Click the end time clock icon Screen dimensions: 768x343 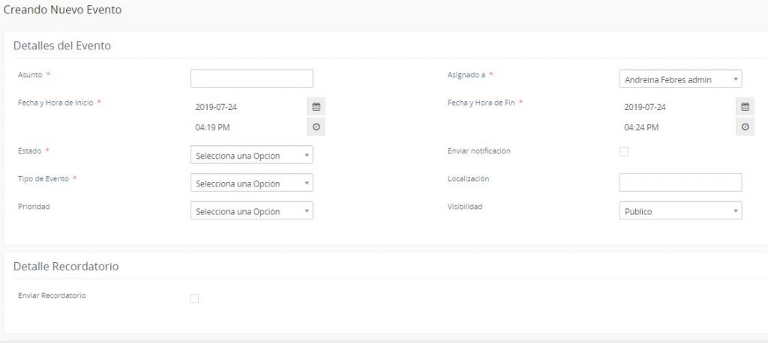pos(745,127)
